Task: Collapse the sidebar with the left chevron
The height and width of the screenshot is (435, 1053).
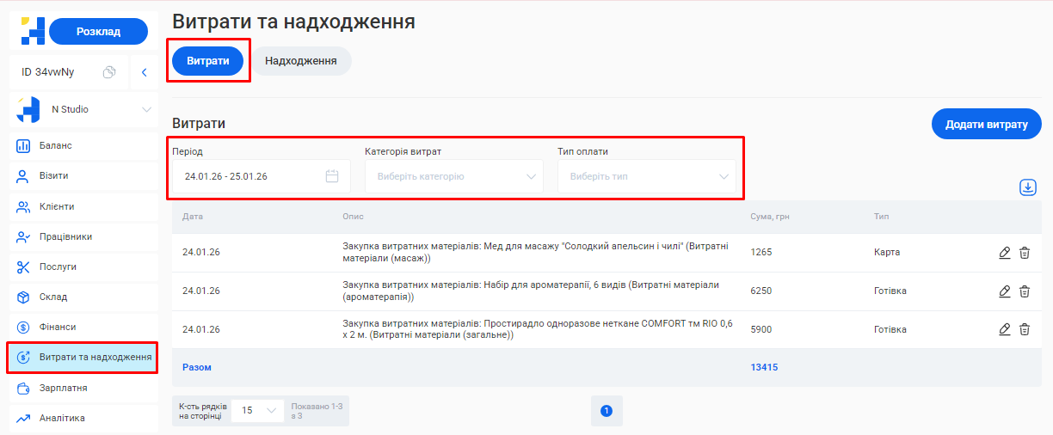Action: [145, 72]
